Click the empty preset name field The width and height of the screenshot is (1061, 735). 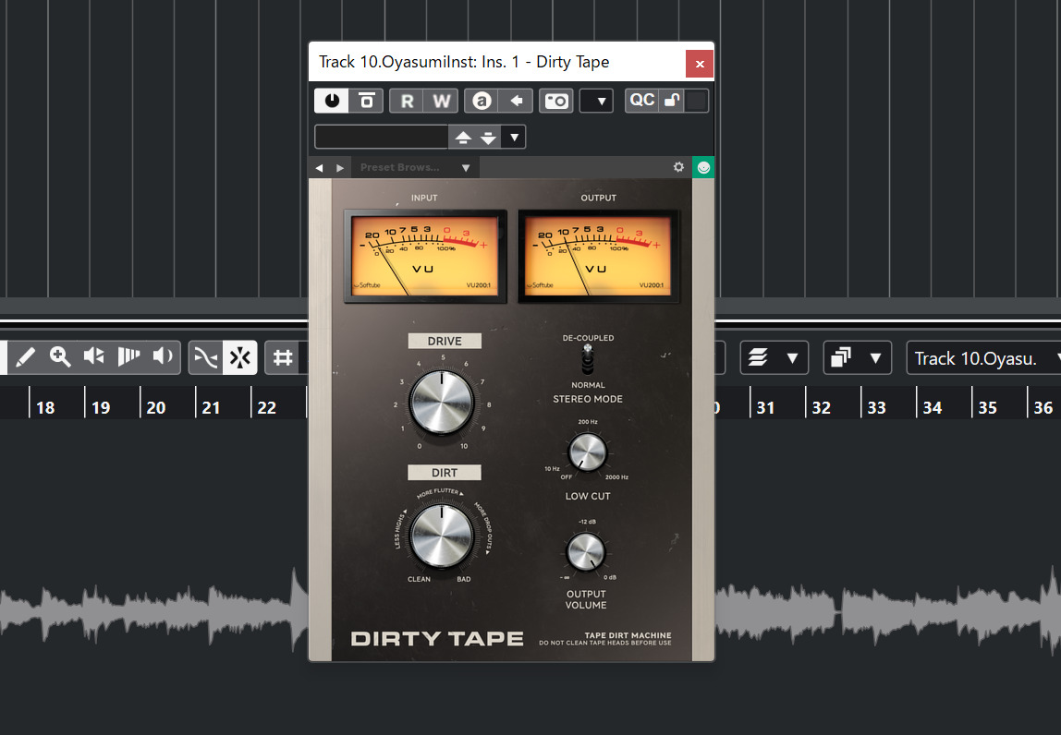point(382,137)
